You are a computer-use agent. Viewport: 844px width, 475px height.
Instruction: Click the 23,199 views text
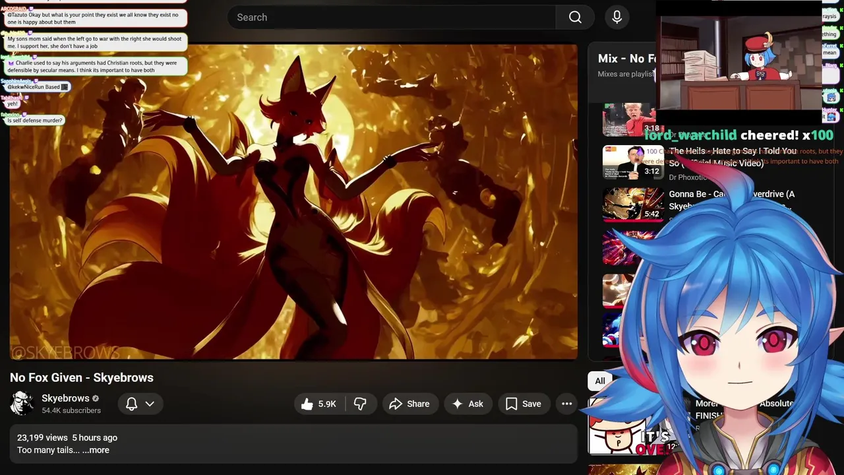(x=42, y=437)
